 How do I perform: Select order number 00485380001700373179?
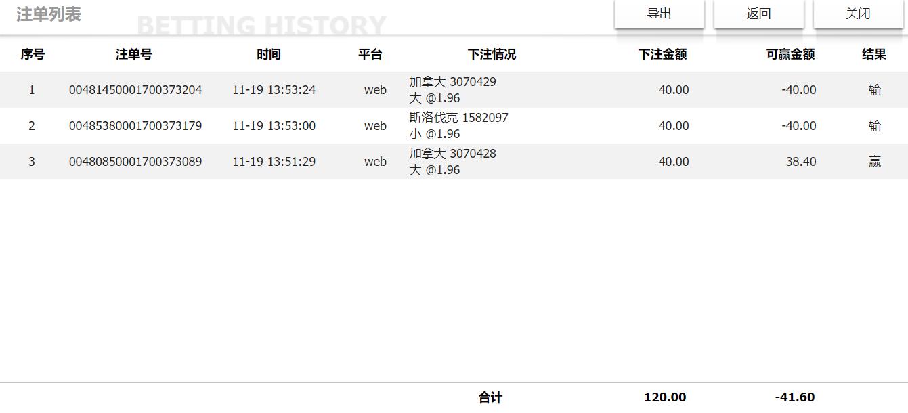(x=135, y=126)
